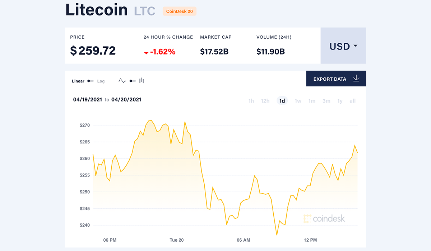Click the coindesk watermark logo on the chart
The width and height of the screenshot is (431, 251).
324,218
